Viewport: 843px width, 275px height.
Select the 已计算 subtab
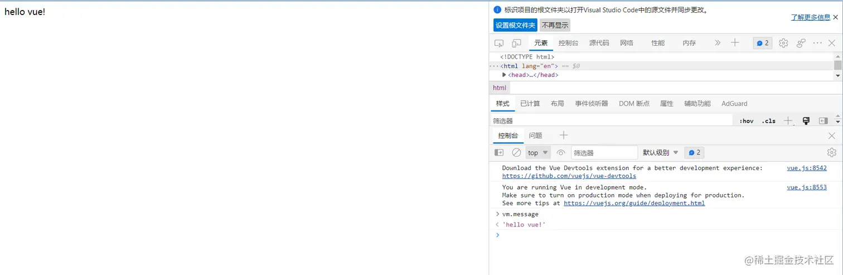coord(530,104)
